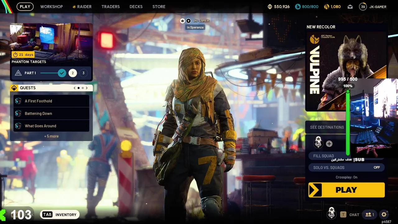Click the 1,080 token balance
This screenshot has height=224, width=398.
point(336,7)
